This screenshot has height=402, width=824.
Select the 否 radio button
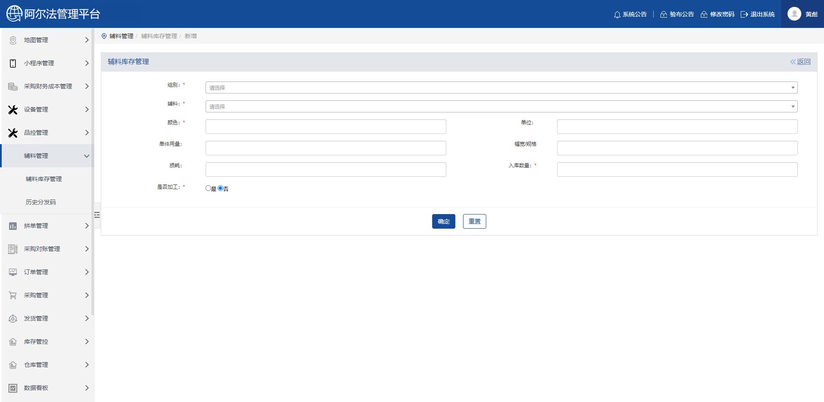point(221,188)
